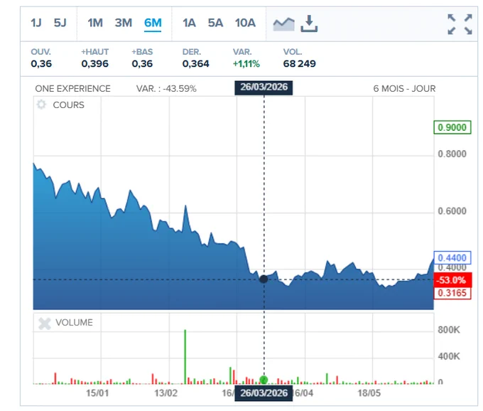Click the red-outlined 0.3165 price tag
Image resolution: width=483 pixels, height=411 pixels.
coord(452,293)
